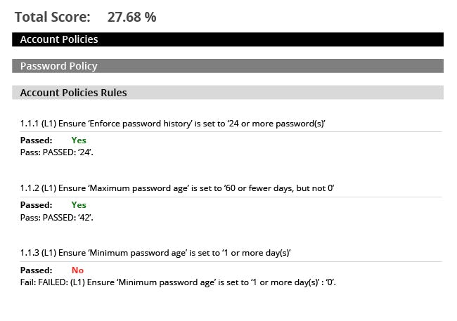Click the Passed label under rule 1.1.1
This screenshot has width=457, height=321.
coord(36,140)
